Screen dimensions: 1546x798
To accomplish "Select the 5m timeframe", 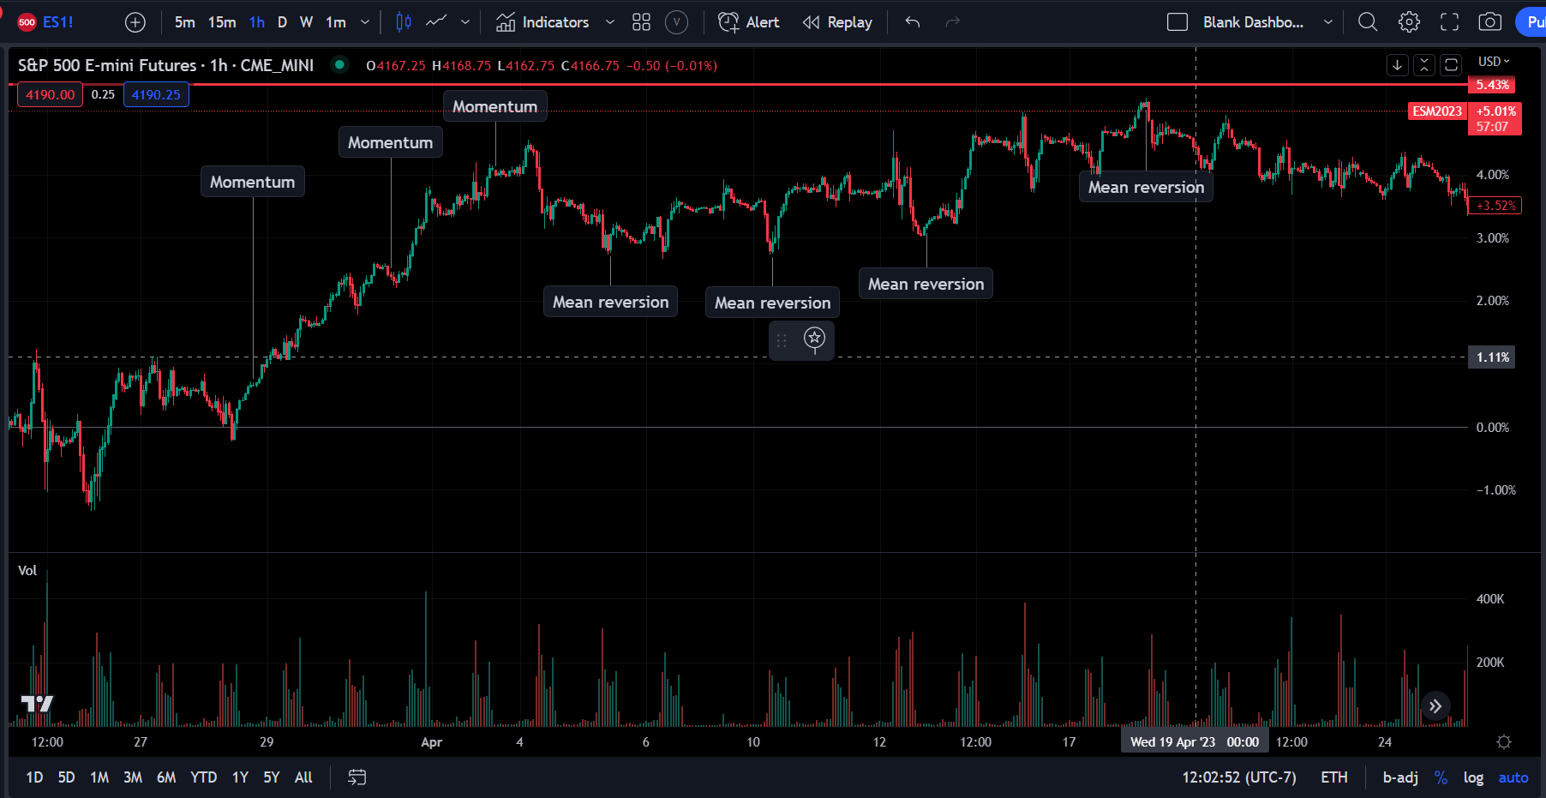I will coord(184,22).
